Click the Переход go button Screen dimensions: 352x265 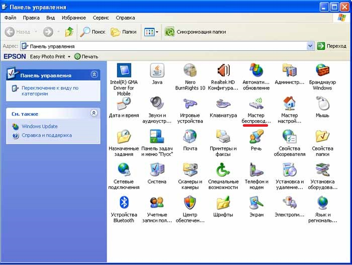coord(331,46)
